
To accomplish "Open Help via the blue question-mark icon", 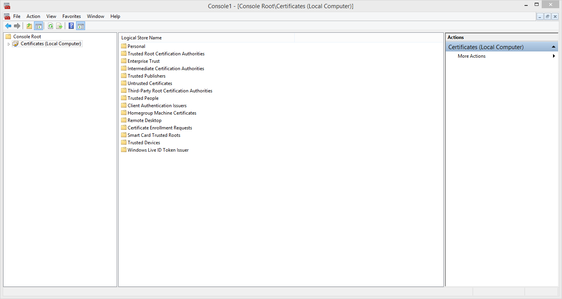I will [x=71, y=26].
